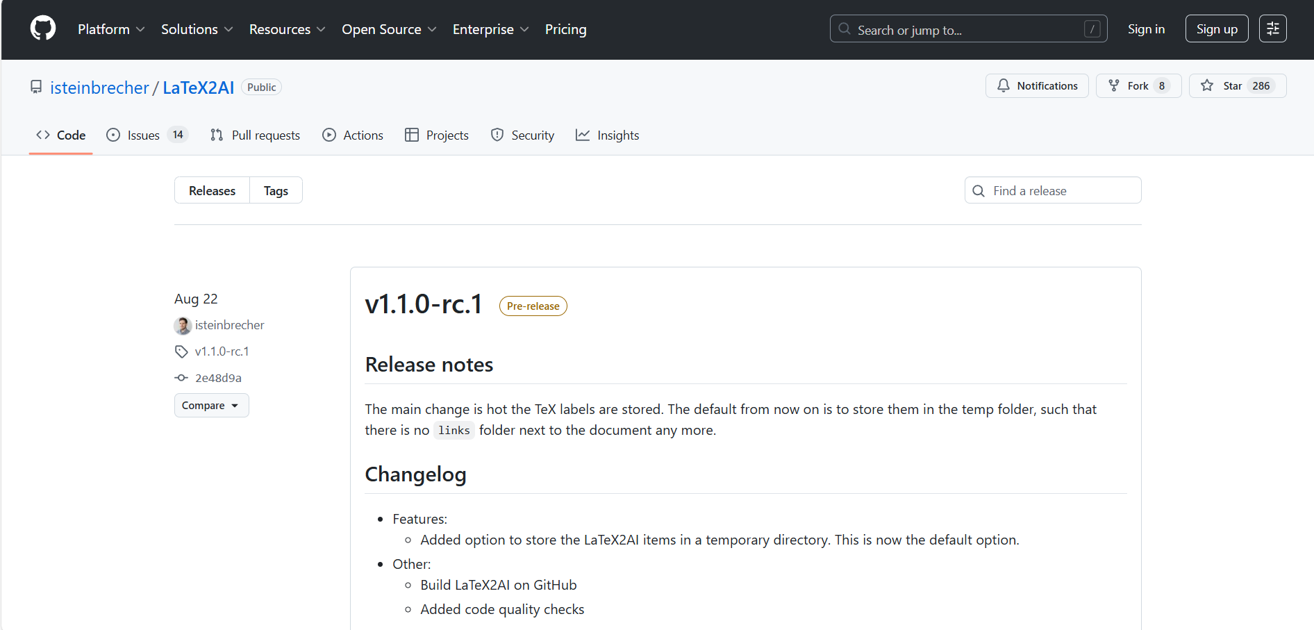
Task: Click the Aug 22 release date
Action: click(196, 299)
